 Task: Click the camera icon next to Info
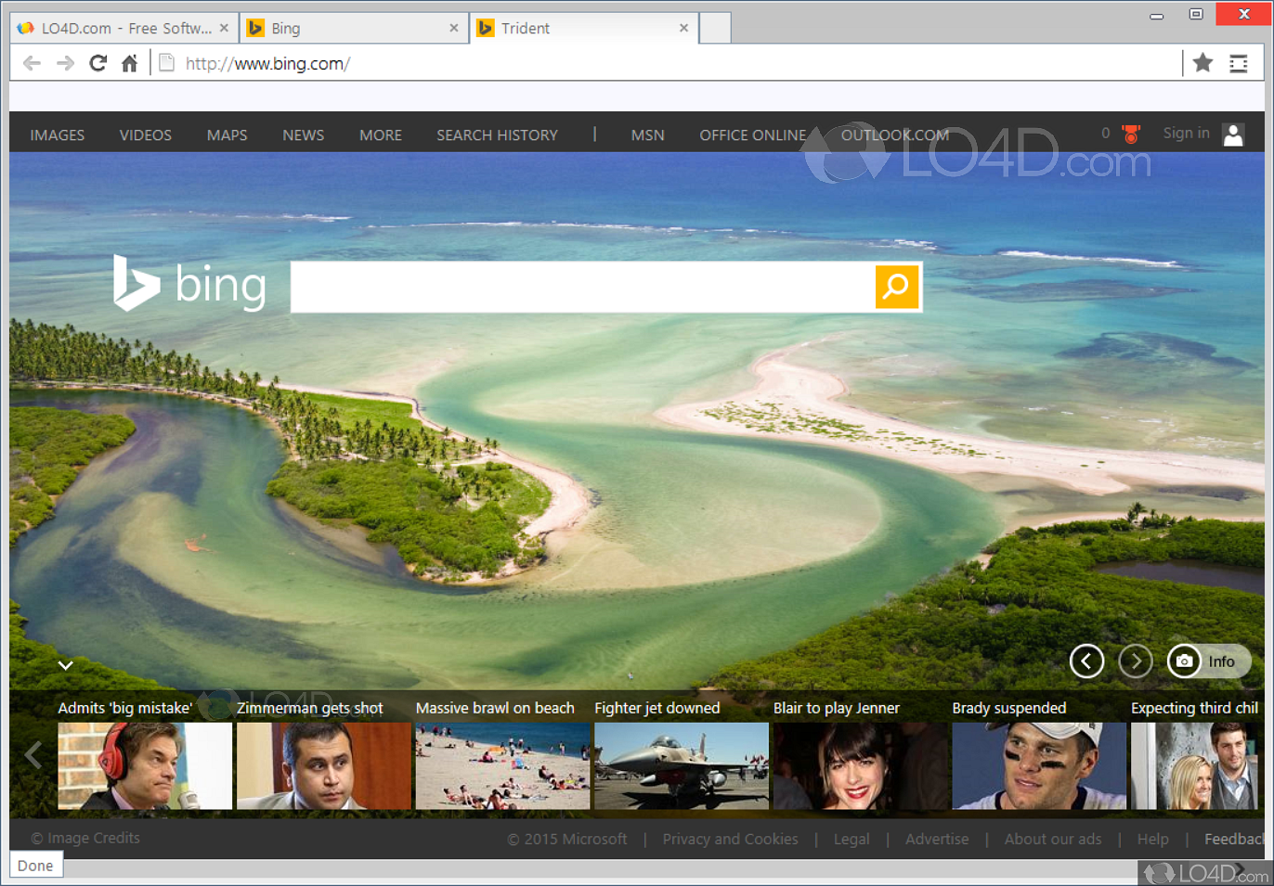pyautogui.click(x=1184, y=661)
